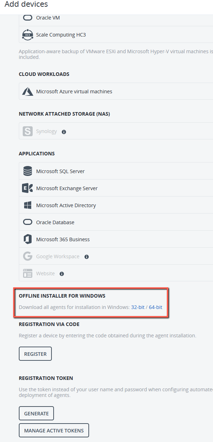Open the info icon next to Synology
The width and height of the screenshot is (213, 442).
pos(64,132)
